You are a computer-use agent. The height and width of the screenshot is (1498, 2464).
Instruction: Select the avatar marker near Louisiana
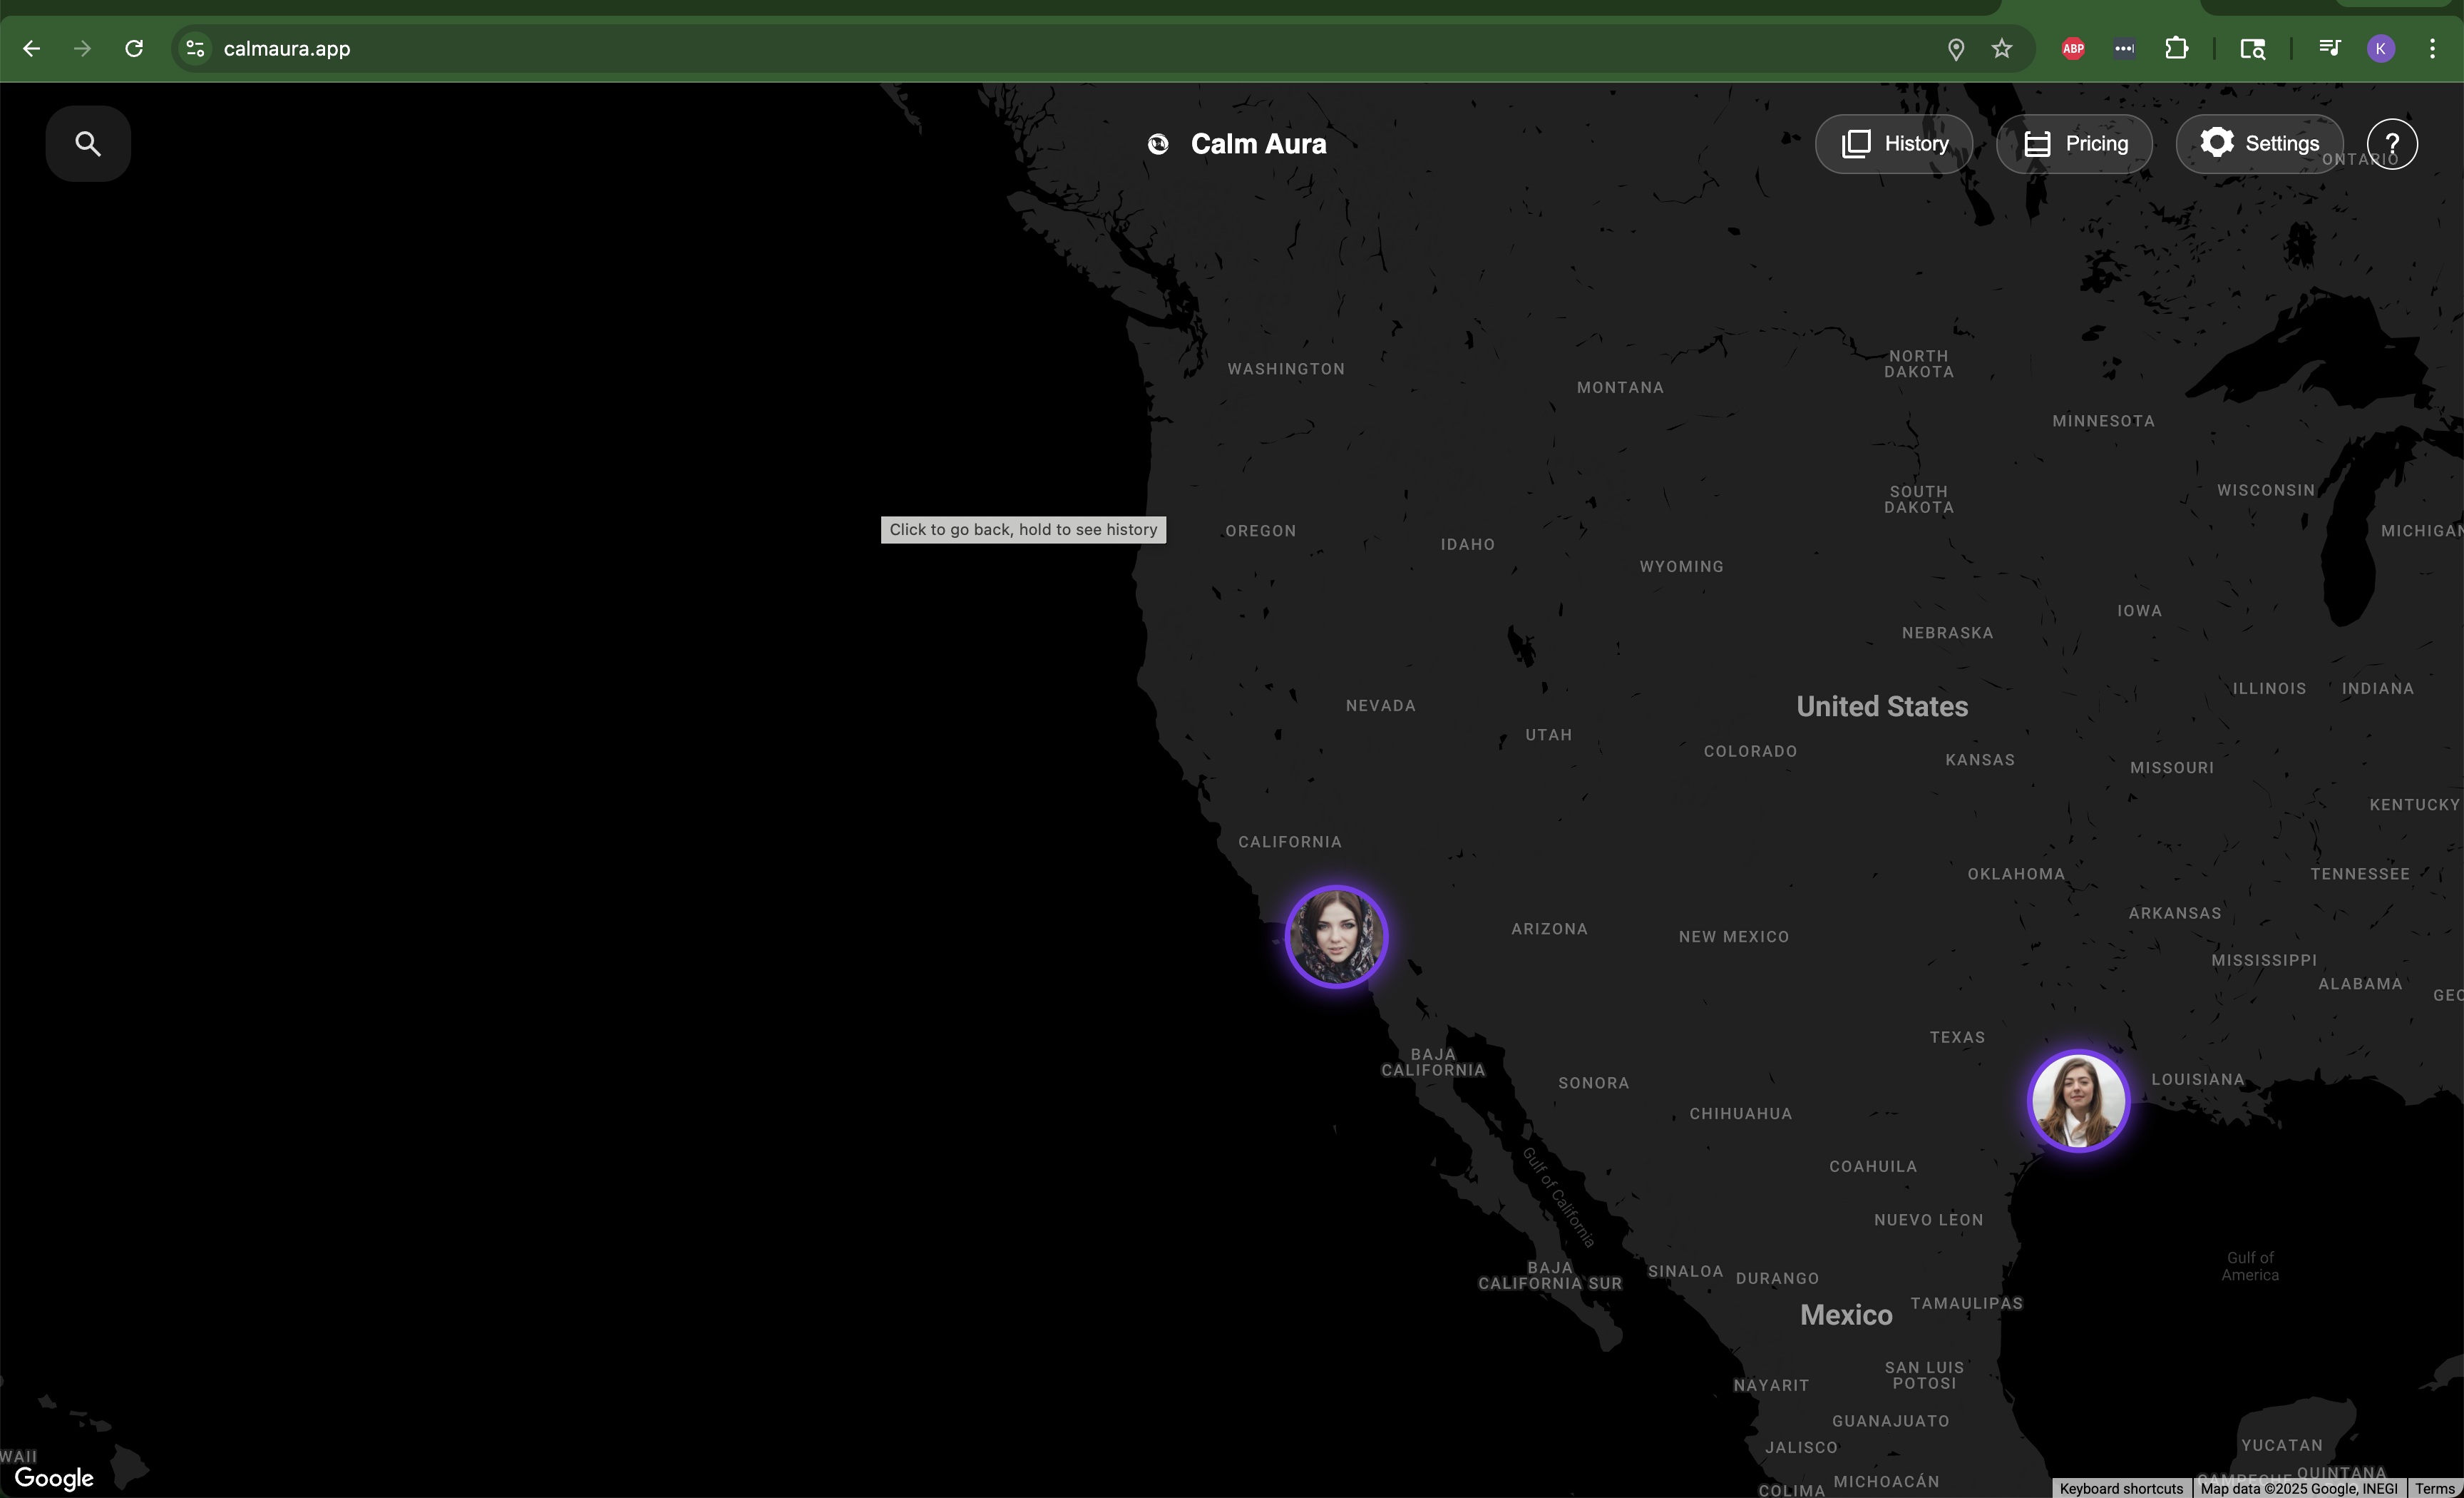click(2078, 1101)
